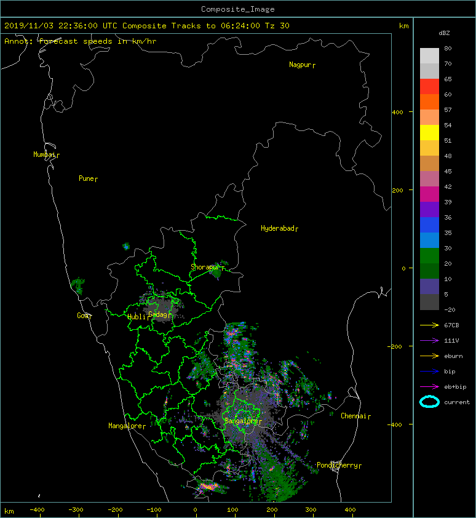The height and width of the screenshot is (518, 476).
Task: Click the Composite_Image title text
Action: point(238,9)
